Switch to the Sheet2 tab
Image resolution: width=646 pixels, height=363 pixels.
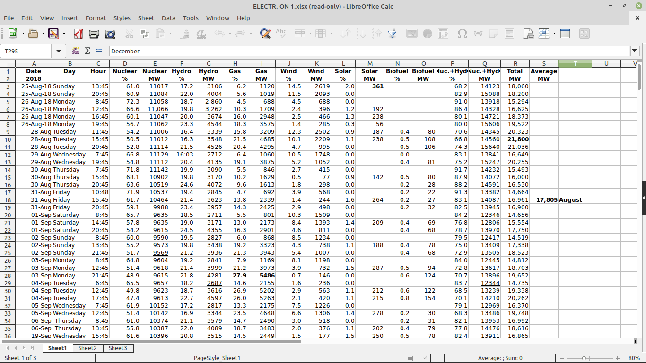coord(87,348)
